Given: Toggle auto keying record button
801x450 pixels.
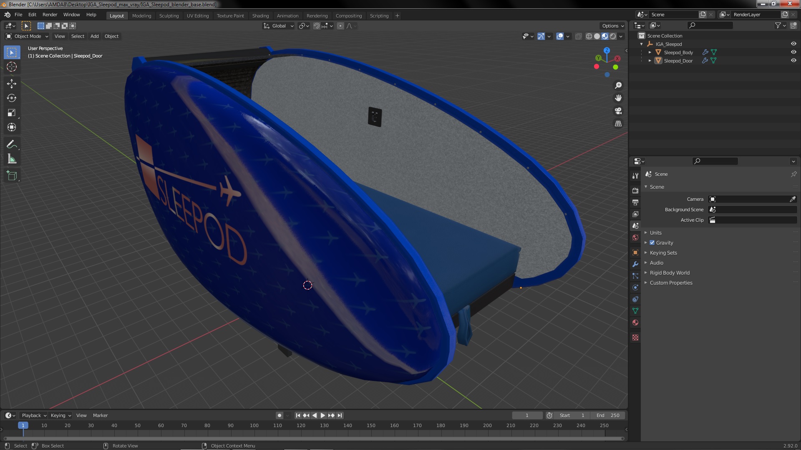Looking at the screenshot, I should point(279,415).
